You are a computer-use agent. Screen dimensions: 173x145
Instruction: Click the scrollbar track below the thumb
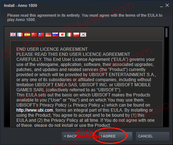click(x=166, y=82)
